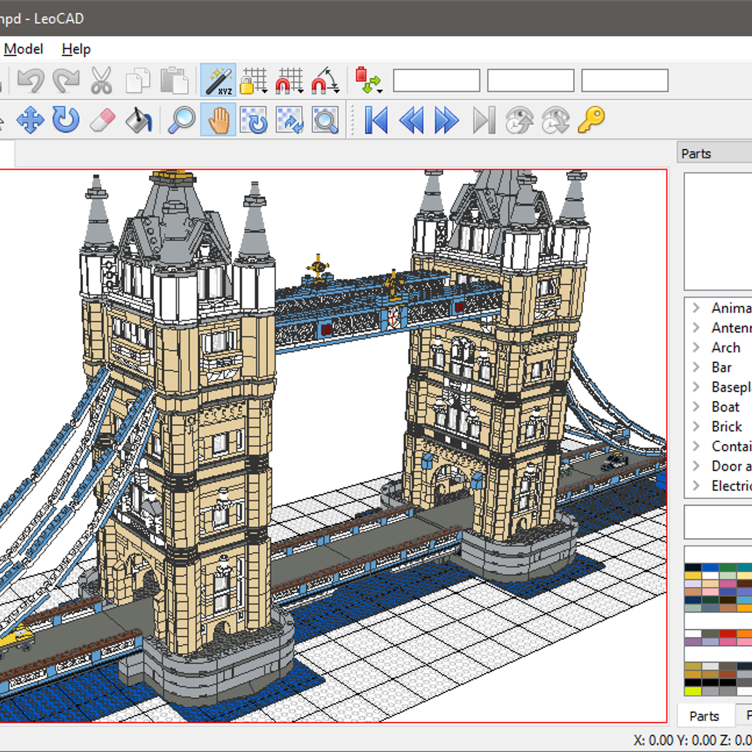Screen dimensions: 752x752
Task: Pick the black color swatch
Action: 693,567
